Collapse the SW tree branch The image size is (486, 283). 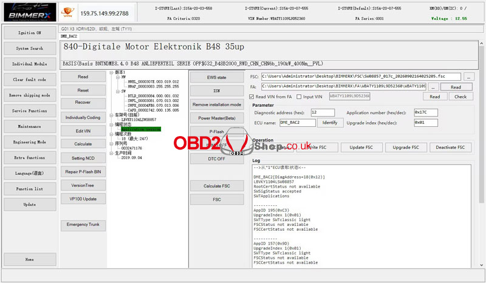tap(118, 91)
